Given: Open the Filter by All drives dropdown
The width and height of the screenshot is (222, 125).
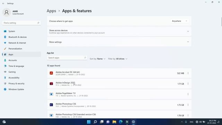Looking at the screenshot, I should pyautogui.click(x=118, y=59).
